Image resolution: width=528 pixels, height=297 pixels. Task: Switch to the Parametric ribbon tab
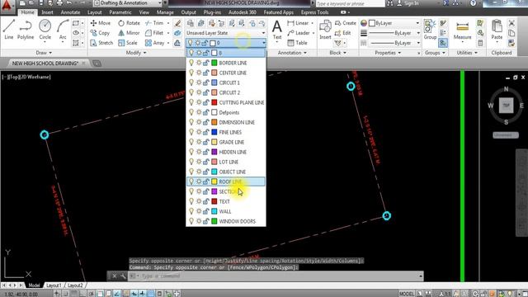point(120,12)
